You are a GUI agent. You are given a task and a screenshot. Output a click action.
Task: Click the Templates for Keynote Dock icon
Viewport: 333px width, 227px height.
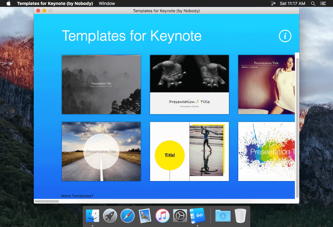[198, 216]
